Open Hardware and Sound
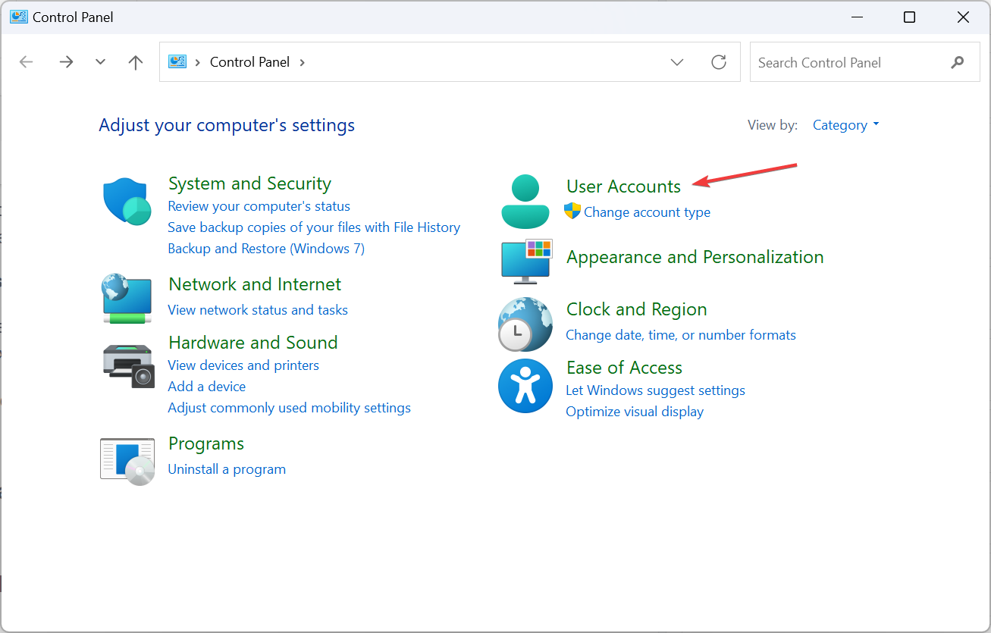991x633 pixels. pyautogui.click(x=252, y=343)
